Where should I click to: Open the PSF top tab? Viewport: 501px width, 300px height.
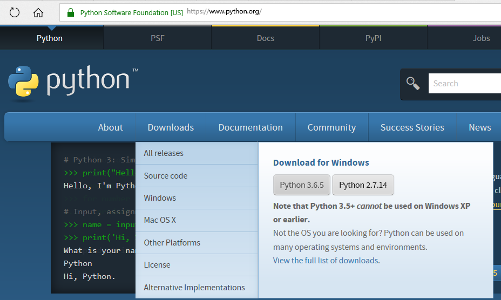pos(158,38)
